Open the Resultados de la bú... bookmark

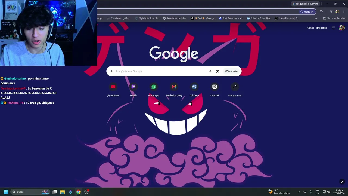pos(175,18)
